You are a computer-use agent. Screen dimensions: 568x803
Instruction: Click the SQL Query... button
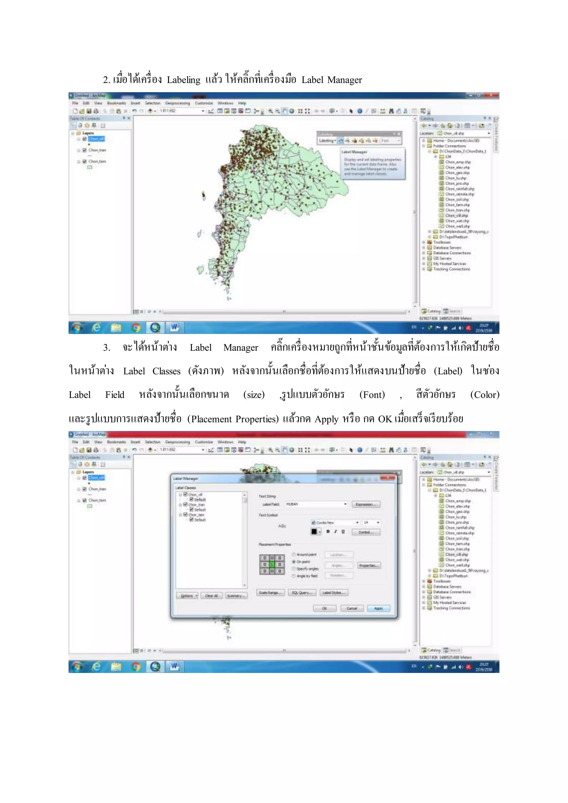point(302,593)
